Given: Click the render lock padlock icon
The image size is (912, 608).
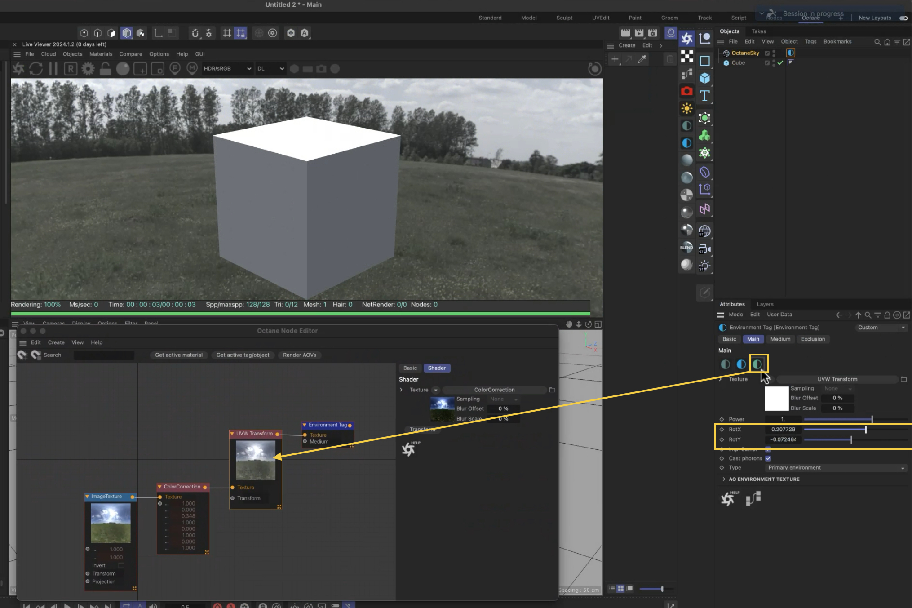Looking at the screenshot, I should tap(105, 69).
